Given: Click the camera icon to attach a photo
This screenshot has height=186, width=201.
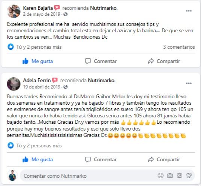Looking at the screenshot, I should click(x=170, y=175).
